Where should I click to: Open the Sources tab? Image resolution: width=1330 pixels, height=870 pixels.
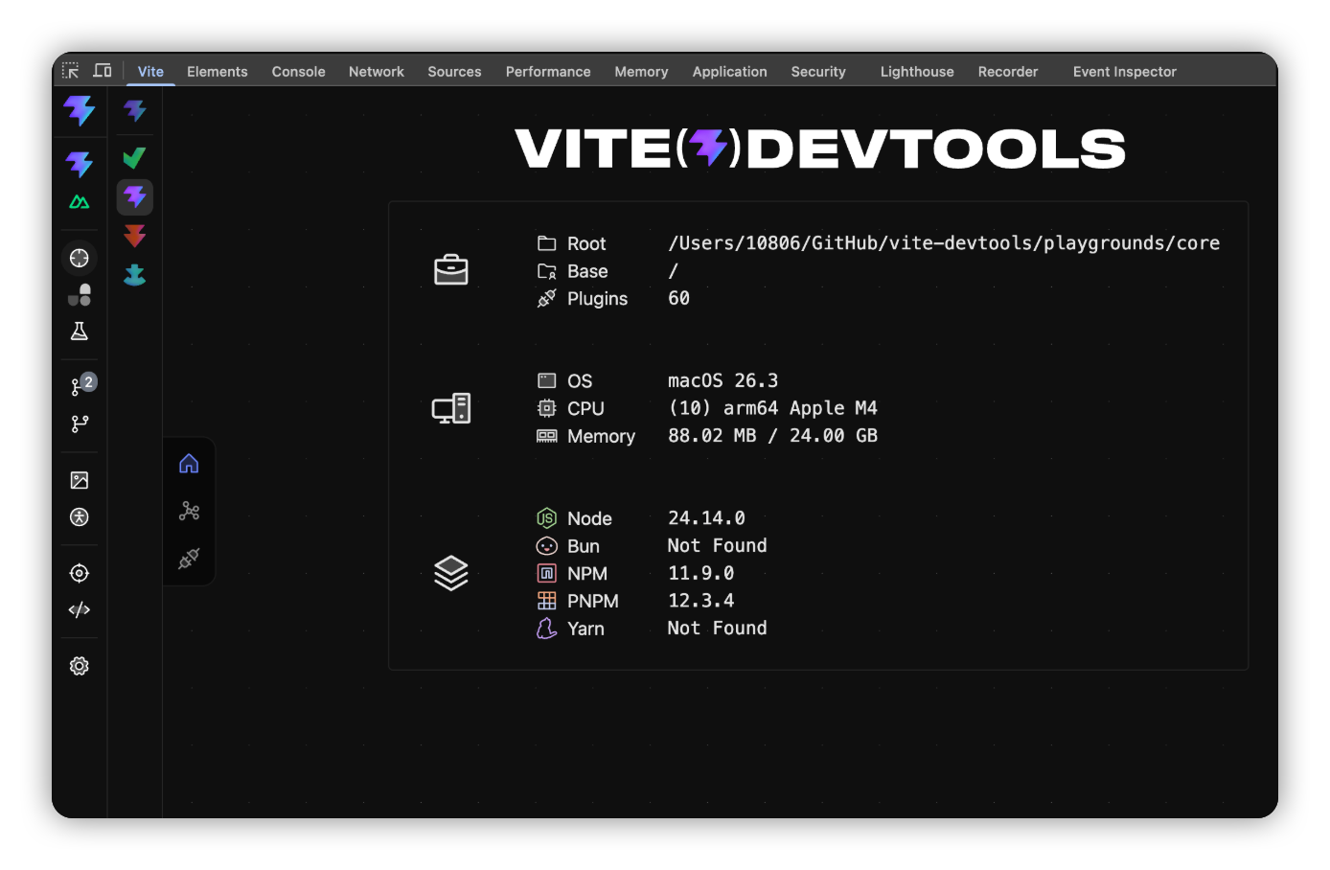click(454, 72)
